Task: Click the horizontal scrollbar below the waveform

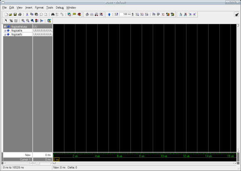Action: (x=145, y=163)
